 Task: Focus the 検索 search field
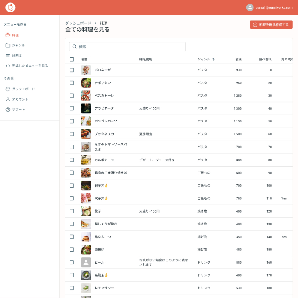click(x=127, y=46)
